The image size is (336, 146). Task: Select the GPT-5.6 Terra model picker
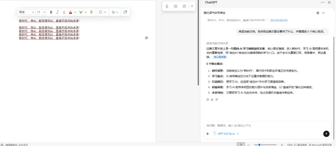point(226,133)
